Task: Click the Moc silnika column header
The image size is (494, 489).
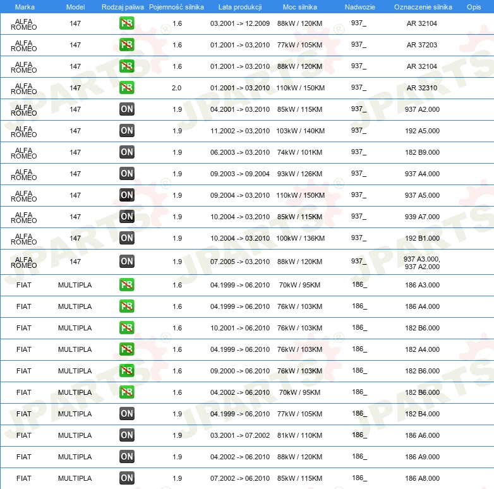Action: click(299, 7)
